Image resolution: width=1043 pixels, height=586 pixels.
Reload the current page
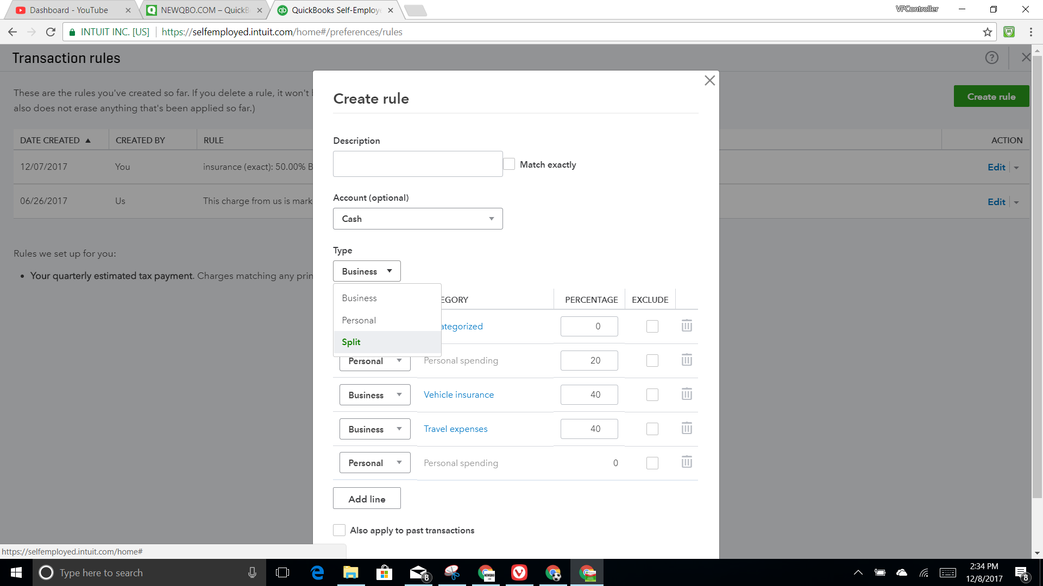(x=50, y=31)
